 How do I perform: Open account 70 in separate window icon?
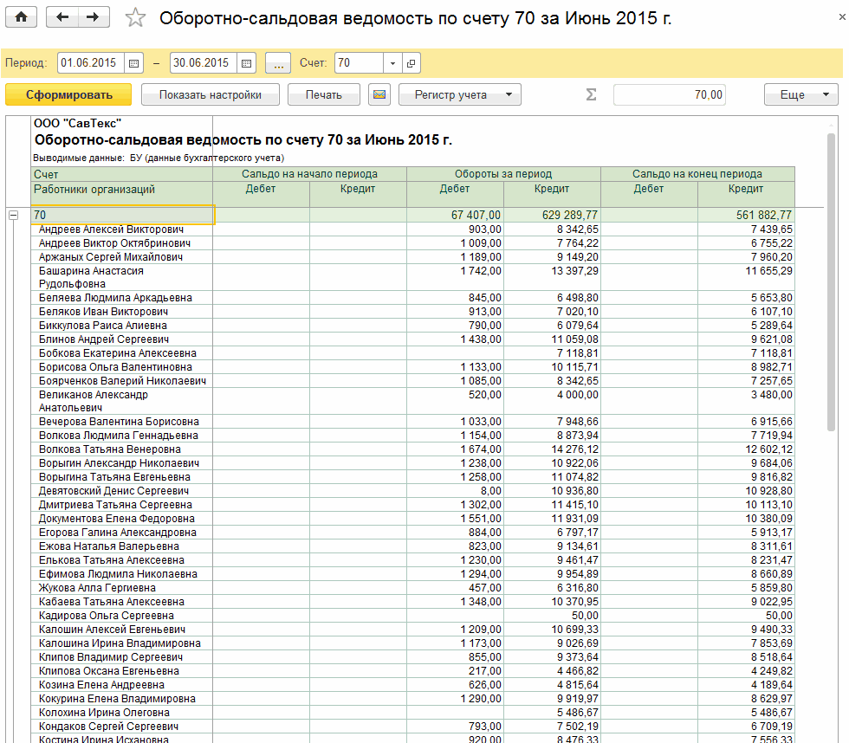[x=411, y=63]
